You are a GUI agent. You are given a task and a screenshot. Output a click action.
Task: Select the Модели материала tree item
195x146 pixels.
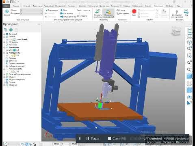[17, 79]
